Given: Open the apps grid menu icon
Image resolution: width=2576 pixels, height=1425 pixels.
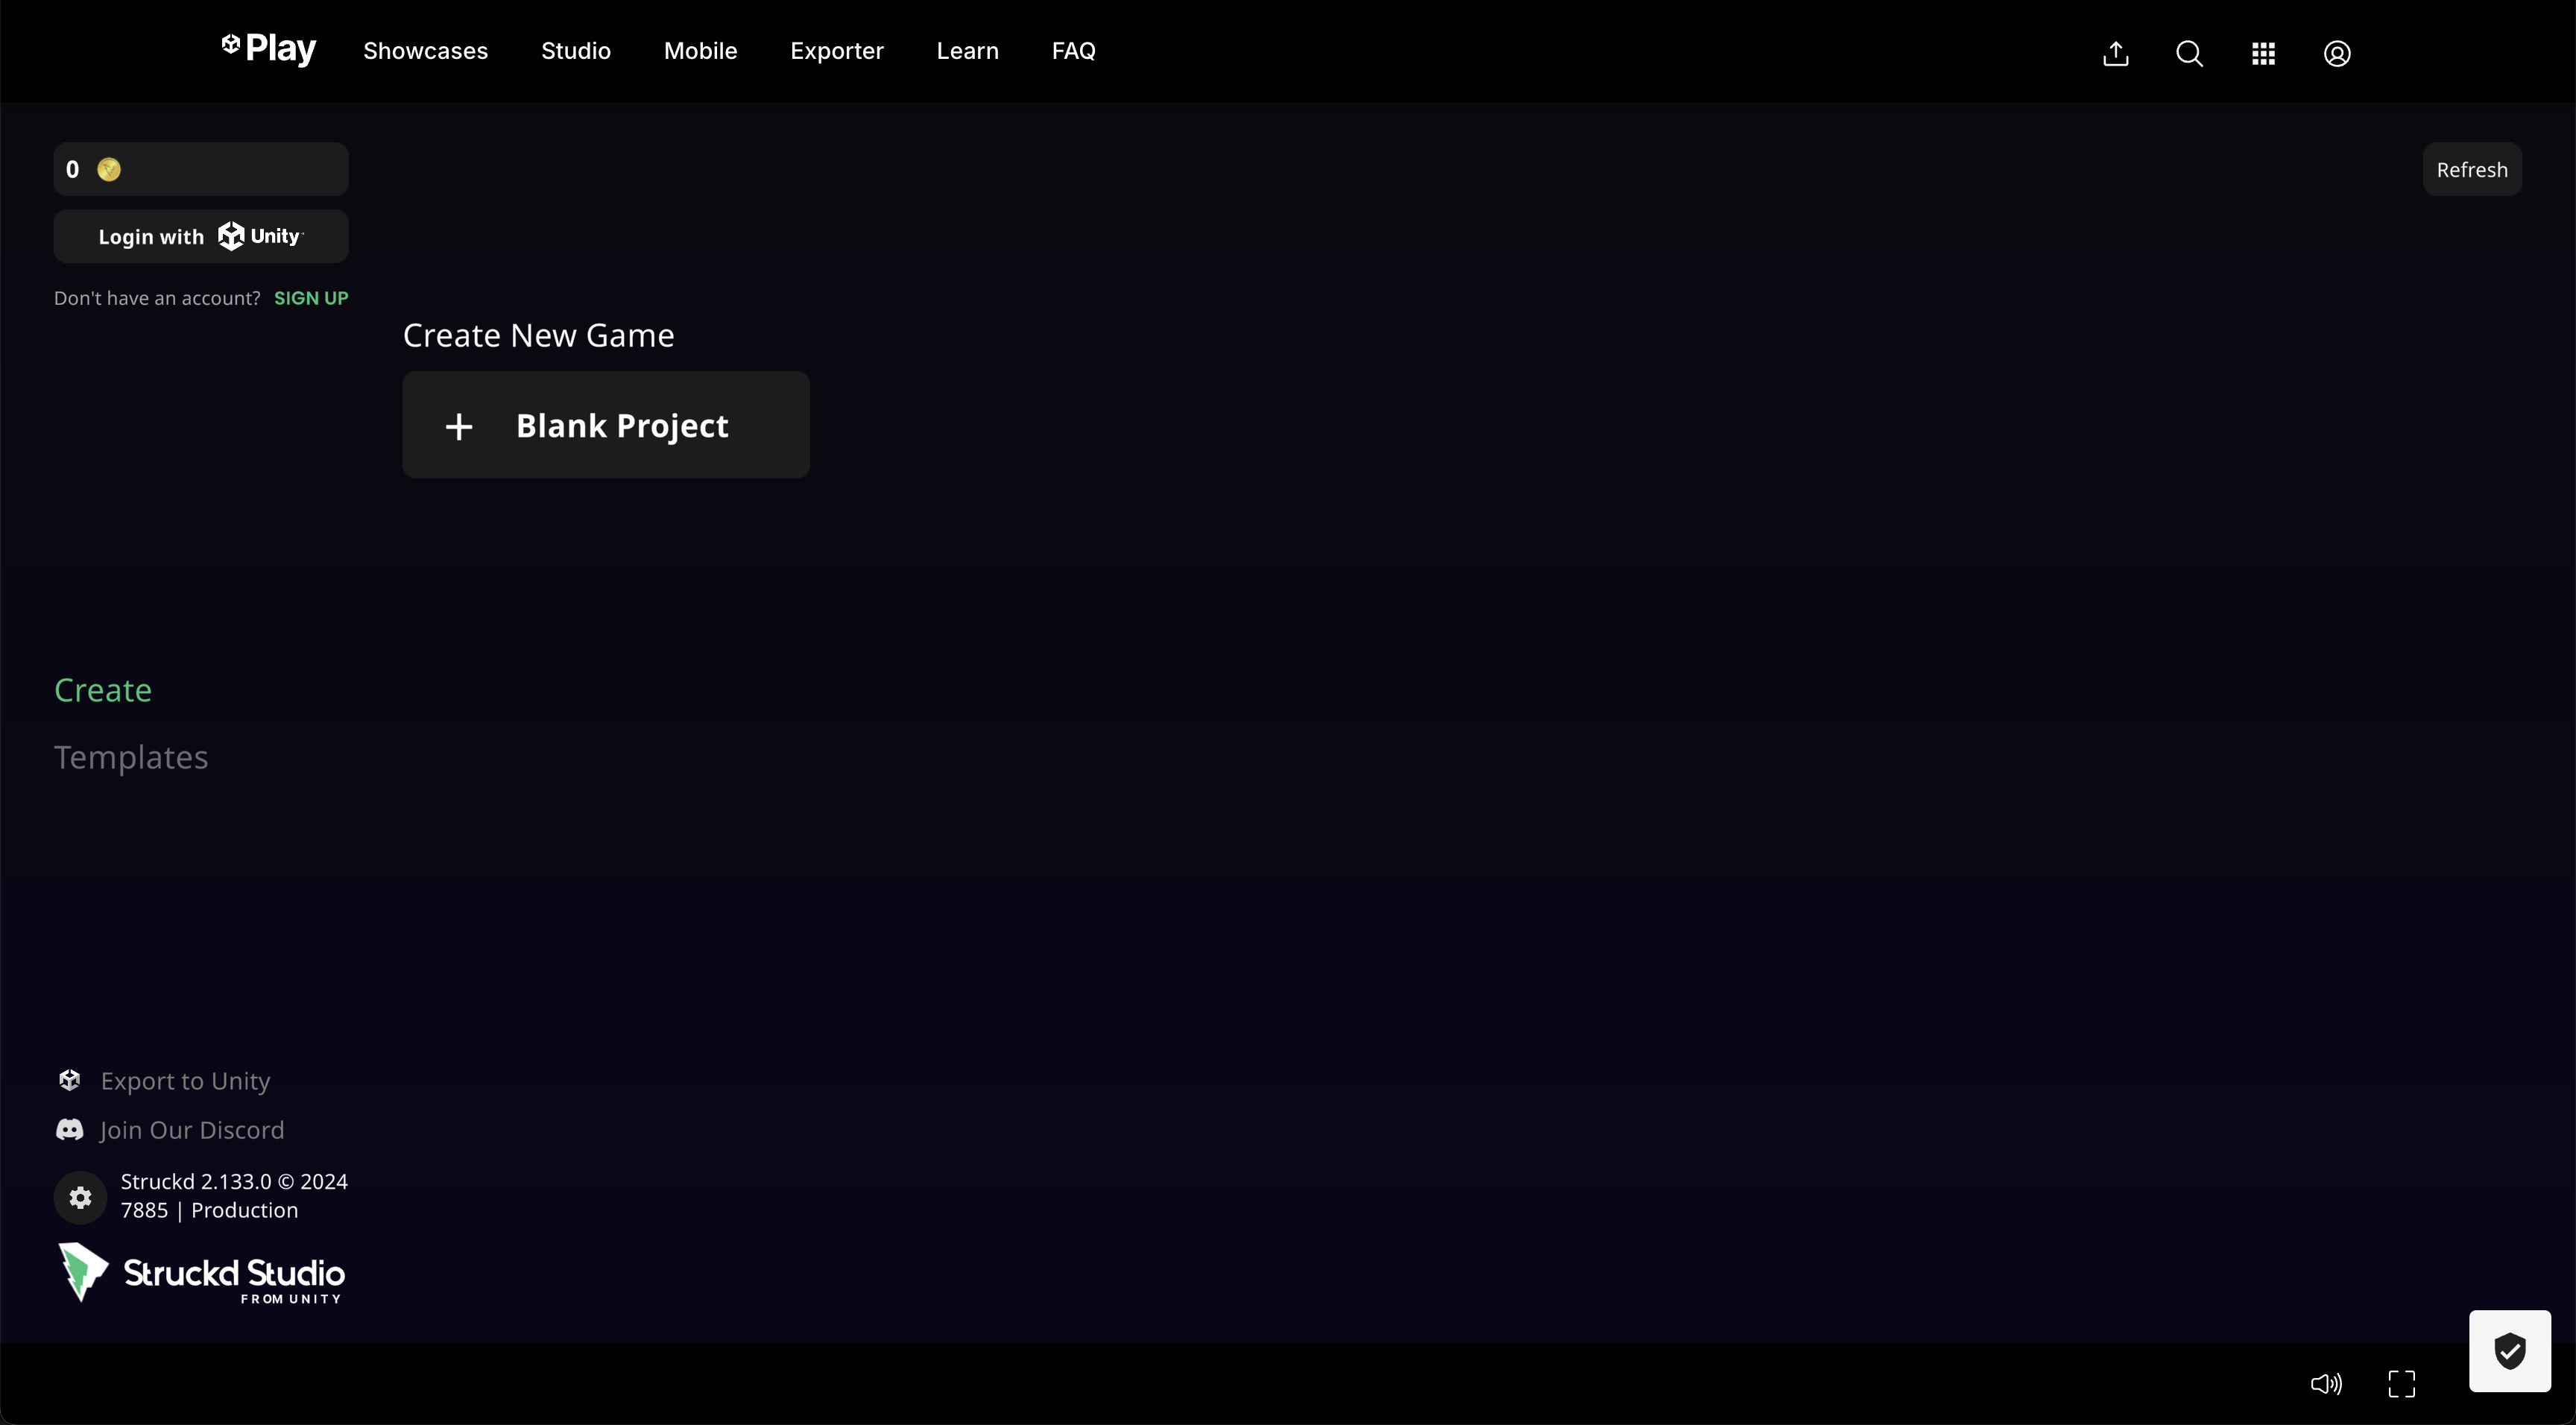Looking at the screenshot, I should 2263,53.
